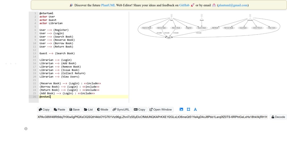Open the PlantUML link in banner

(x=108, y=5)
